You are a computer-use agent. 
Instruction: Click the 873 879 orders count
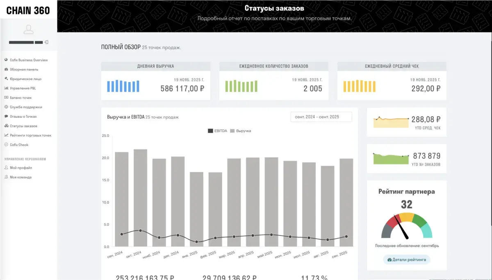[427, 156]
